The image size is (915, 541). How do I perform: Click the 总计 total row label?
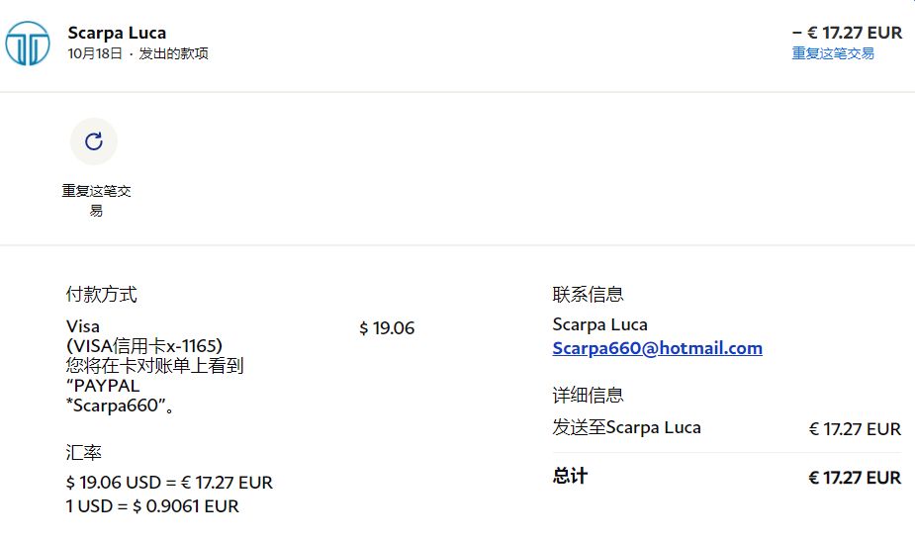pos(570,477)
